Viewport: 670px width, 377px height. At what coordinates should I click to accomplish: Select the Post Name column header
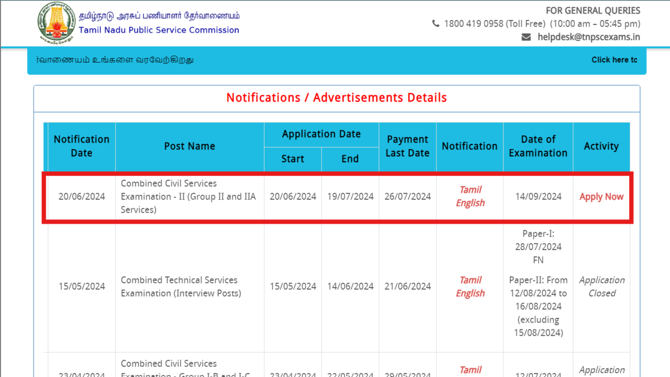[x=189, y=146]
